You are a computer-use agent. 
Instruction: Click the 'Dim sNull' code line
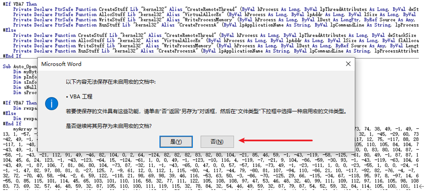click(x=25, y=87)
